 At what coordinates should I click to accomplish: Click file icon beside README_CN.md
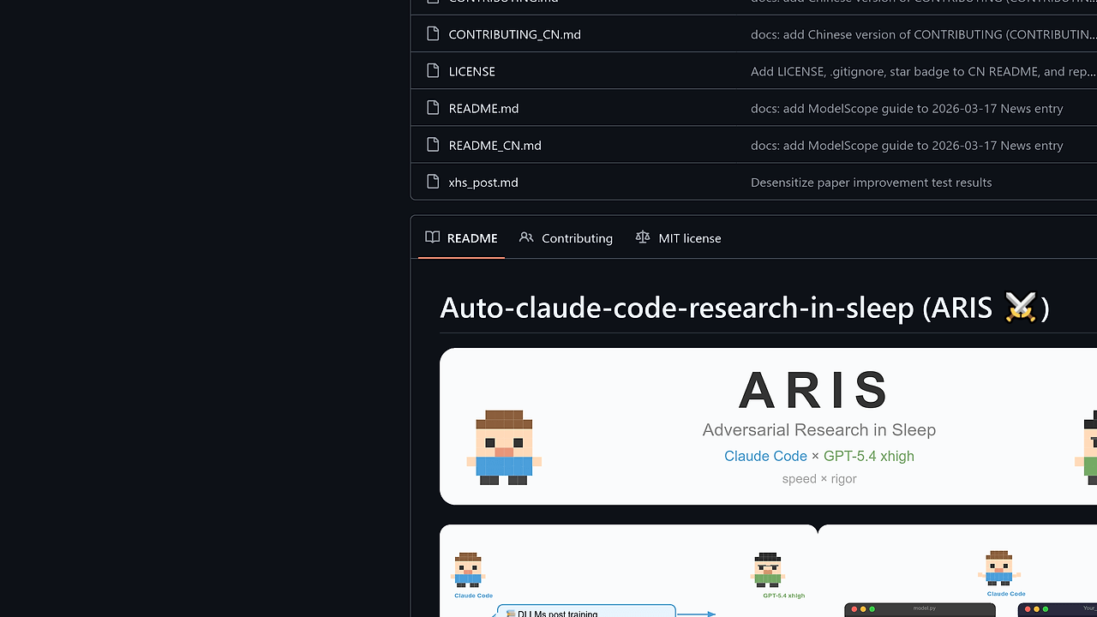[x=433, y=145]
